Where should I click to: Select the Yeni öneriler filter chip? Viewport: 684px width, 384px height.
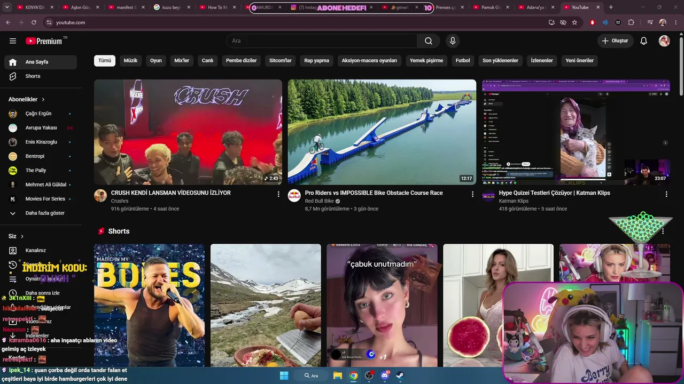(580, 61)
